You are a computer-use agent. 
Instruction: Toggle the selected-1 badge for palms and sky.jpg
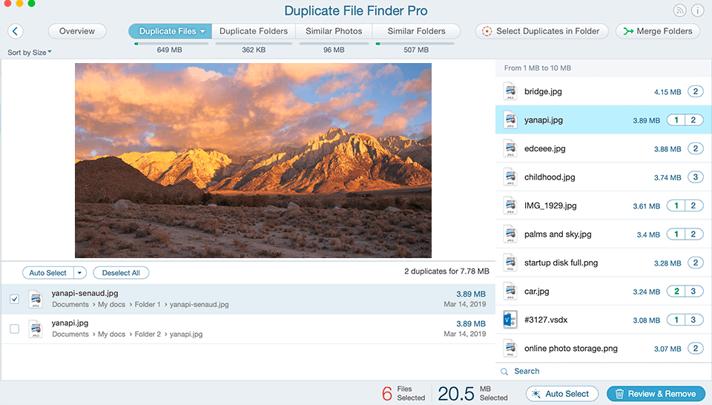click(676, 234)
